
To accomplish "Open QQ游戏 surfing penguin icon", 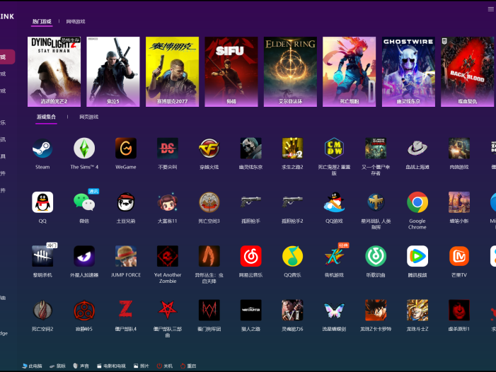I will tap(334, 202).
